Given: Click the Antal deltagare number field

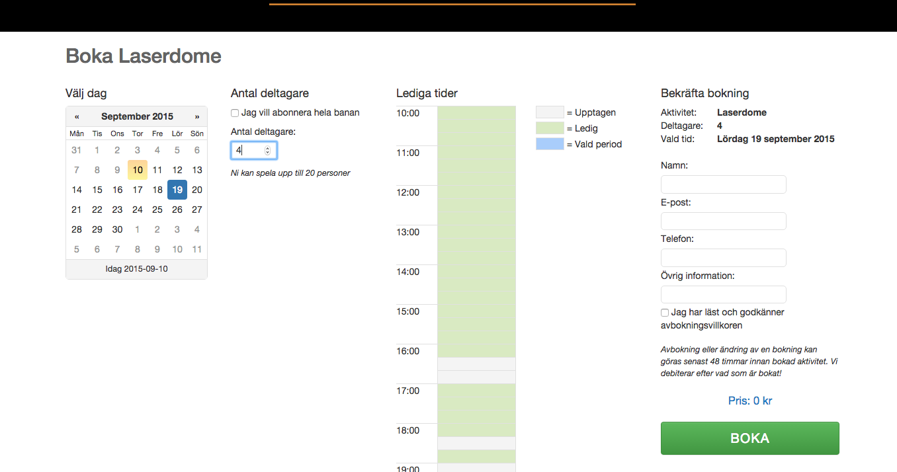Looking at the screenshot, I should (253, 151).
